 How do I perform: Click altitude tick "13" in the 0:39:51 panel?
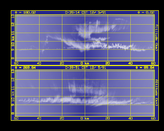(x=13, y=71)
